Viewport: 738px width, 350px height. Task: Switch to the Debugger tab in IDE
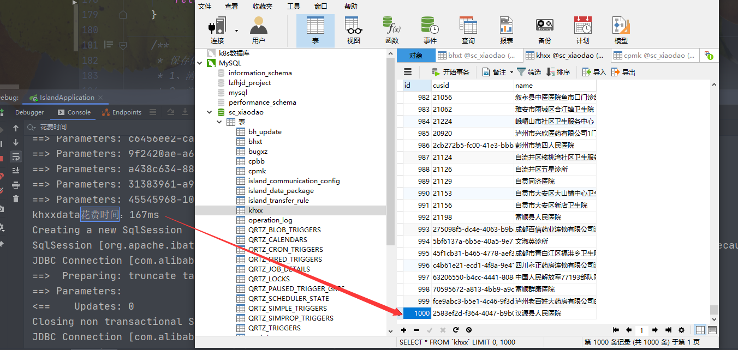29,112
